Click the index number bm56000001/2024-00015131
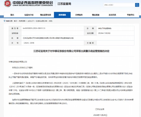 pos(34,28)
